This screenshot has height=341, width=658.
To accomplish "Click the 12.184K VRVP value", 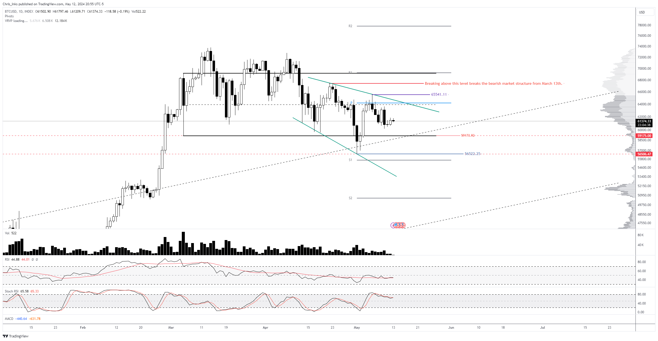I will pos(61,21).
